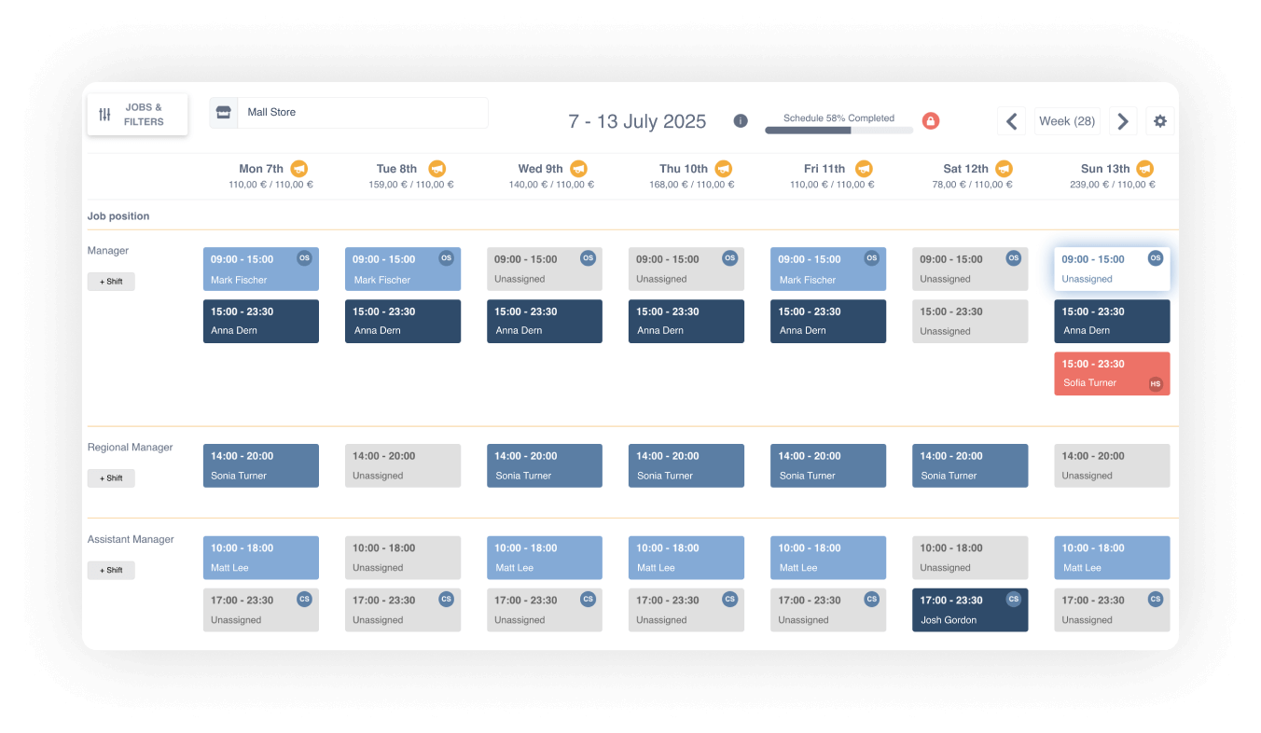Open the Unassigned Regional Manager shift on Tuesday
The height and width of the screenshot is (733, 1261).
click(x=403, y=465)
